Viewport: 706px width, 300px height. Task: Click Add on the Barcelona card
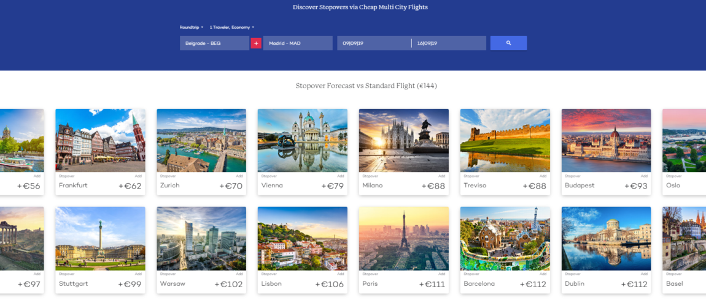[543, 274]
